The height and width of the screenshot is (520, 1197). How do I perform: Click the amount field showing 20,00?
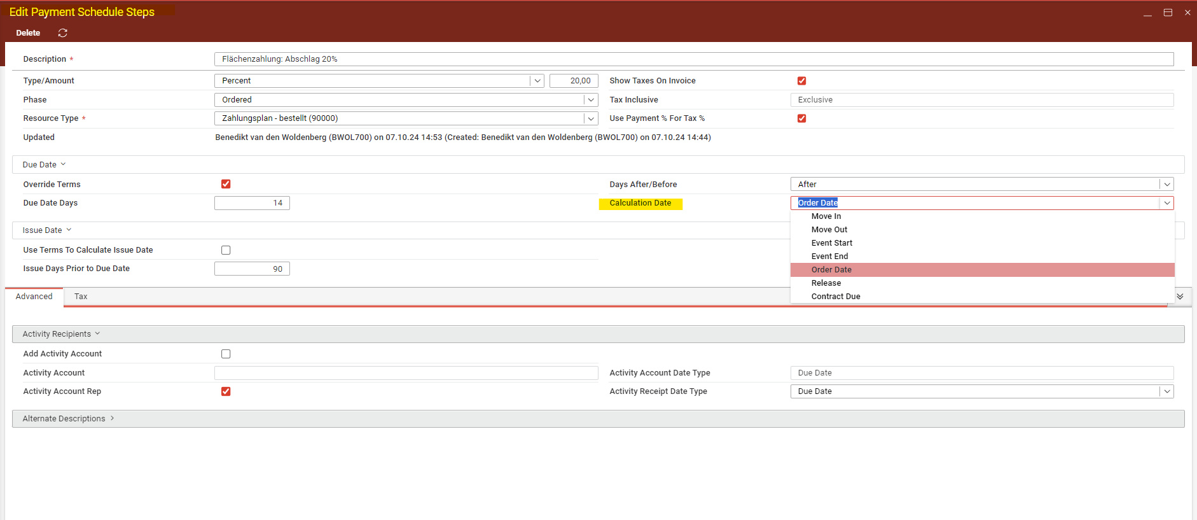pyautogui.click(x=574, y=81)
